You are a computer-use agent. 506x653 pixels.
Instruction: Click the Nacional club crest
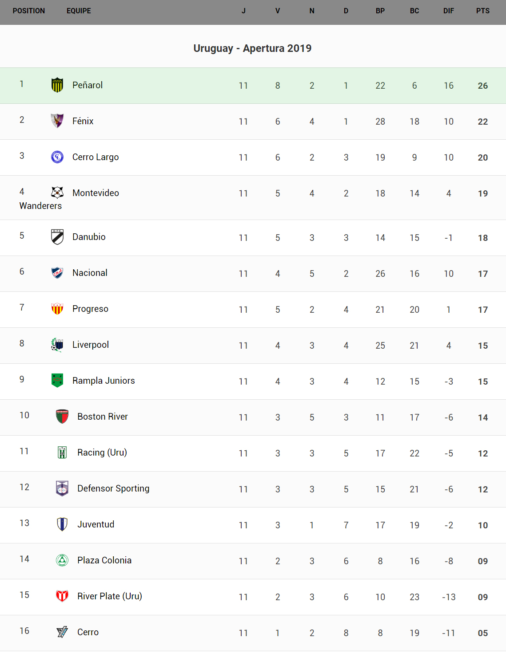coord(57,273)
